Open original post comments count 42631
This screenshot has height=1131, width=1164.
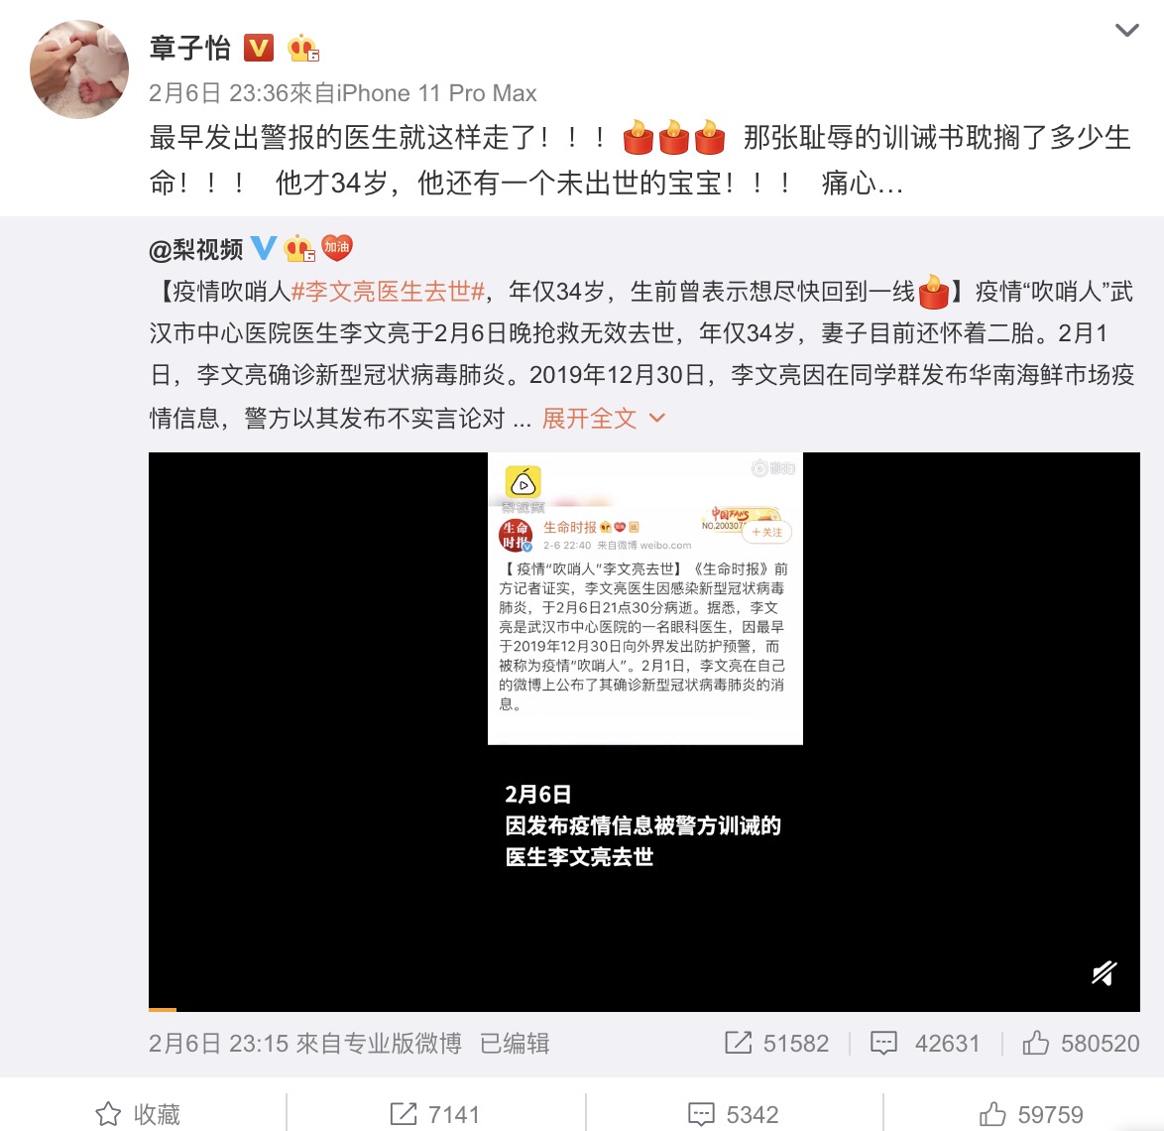click(925, 1044)
